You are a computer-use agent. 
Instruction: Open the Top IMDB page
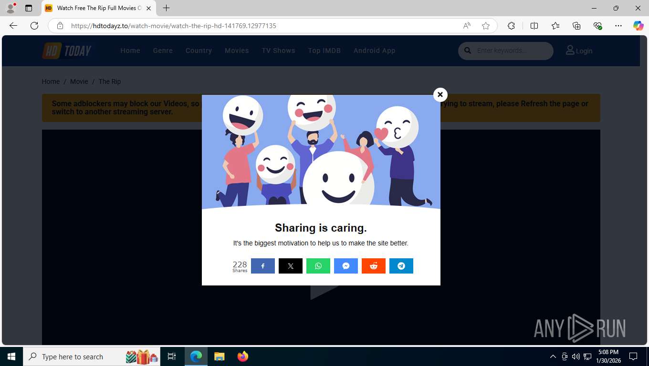[x=324, y=51]
